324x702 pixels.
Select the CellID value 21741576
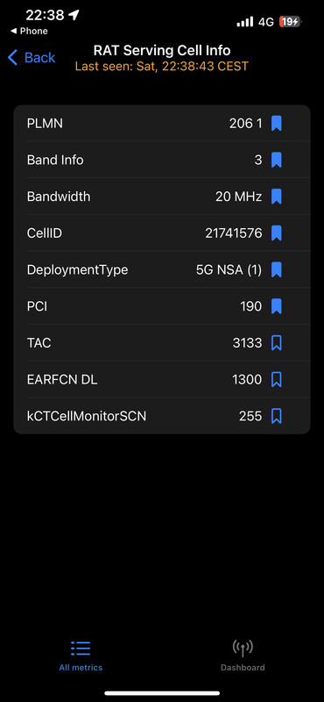pos(233,233)
